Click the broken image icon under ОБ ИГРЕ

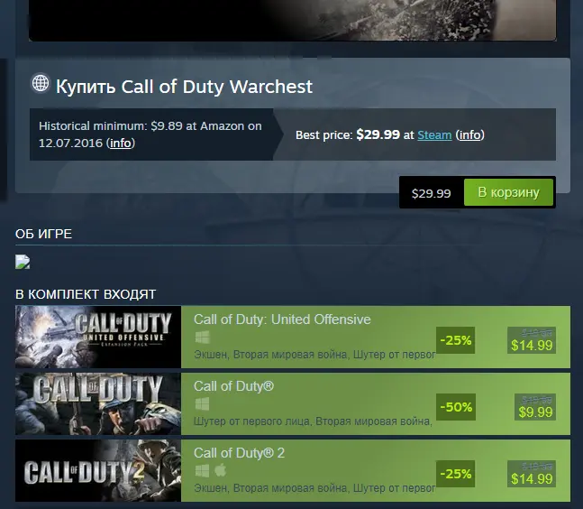tap(23, 262)
